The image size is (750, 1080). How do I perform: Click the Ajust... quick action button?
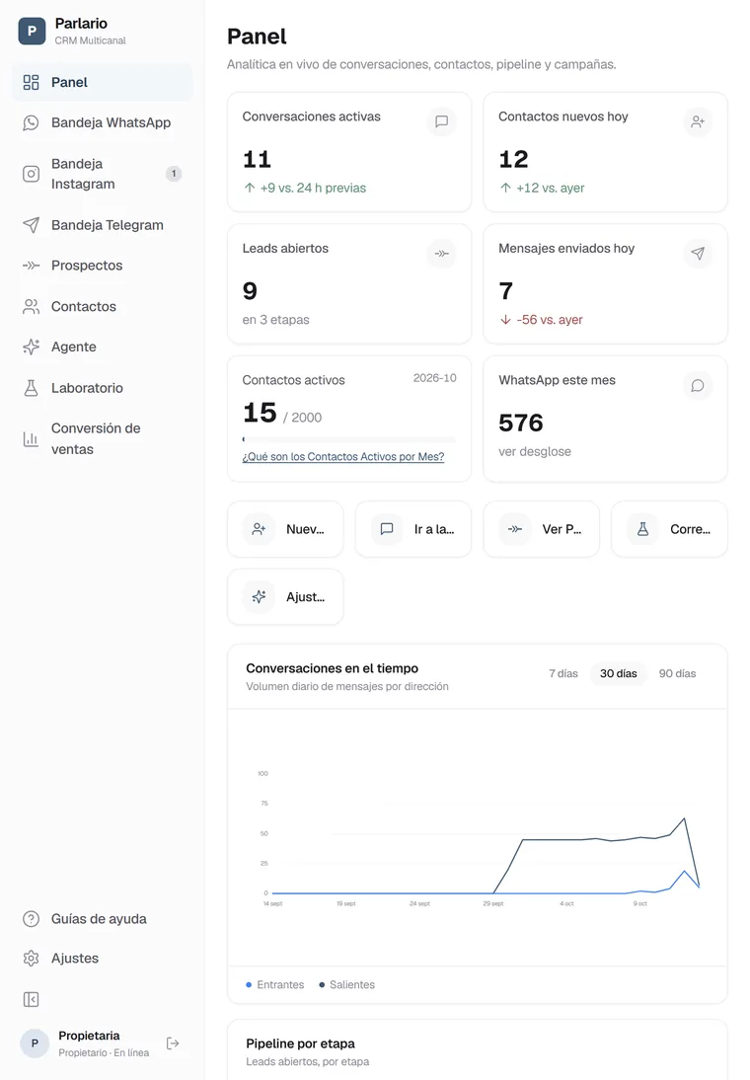tap(285, 596)
